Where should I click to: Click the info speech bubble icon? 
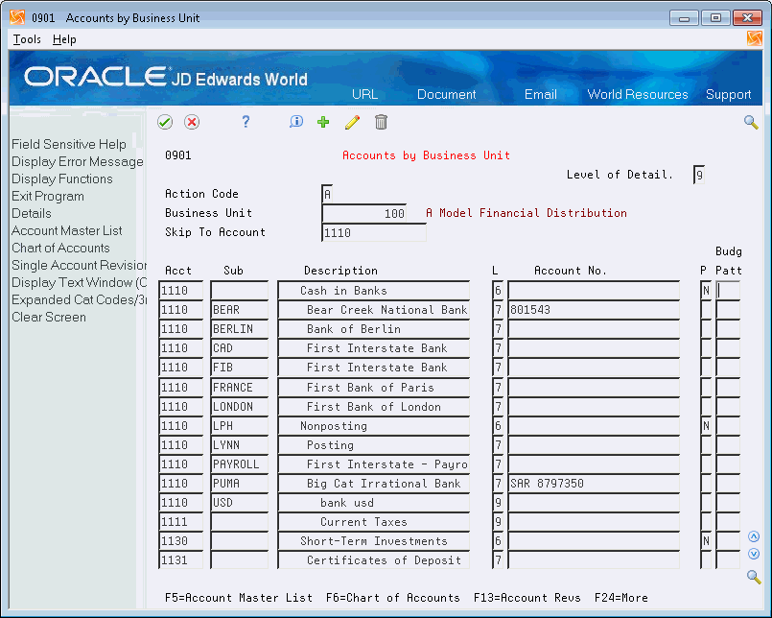[x=296, y=122]
